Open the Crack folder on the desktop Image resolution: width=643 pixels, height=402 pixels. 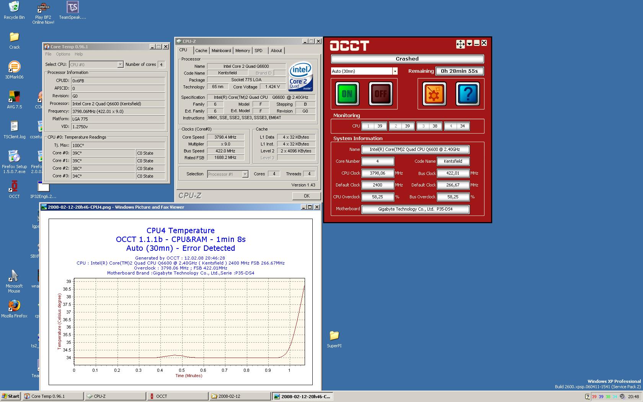click(14, 41)
